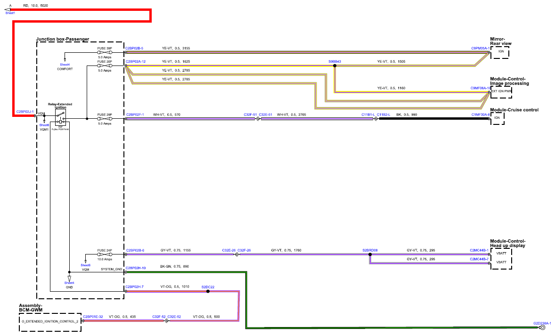This screenshot has width=555, height=336.
Task: Click the Sheet1 off-page arrow symbol
Action: tap(8, 9)
